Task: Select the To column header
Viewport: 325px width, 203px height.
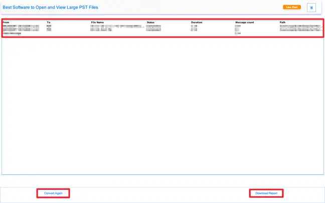Action: [x=49, y=23]
